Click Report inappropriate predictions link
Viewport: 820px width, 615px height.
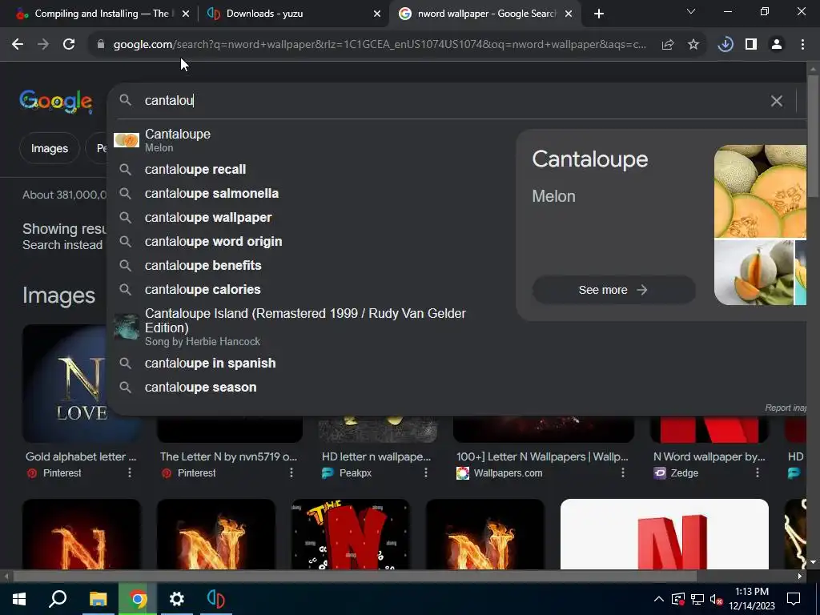coord(786,408)
